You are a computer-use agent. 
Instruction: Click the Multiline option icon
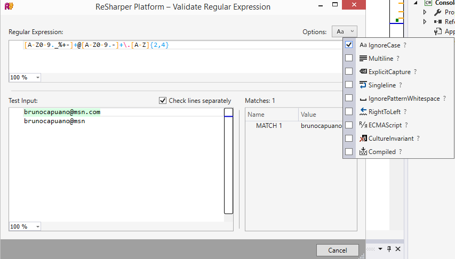coord(363,59)
